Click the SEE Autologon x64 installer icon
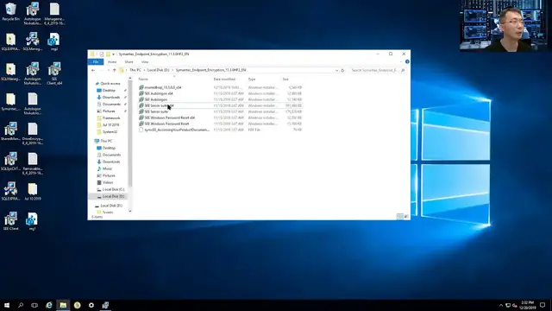Screen dimensions: 552x311 pos(141,93)
